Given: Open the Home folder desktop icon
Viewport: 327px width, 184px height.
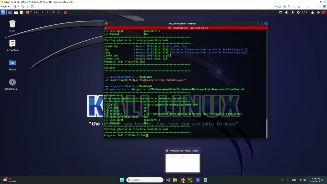Looking at the screenshot, I should [x=12, y=65].
